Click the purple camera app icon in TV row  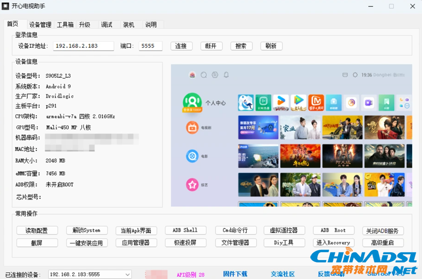click(x=369, y=103)
